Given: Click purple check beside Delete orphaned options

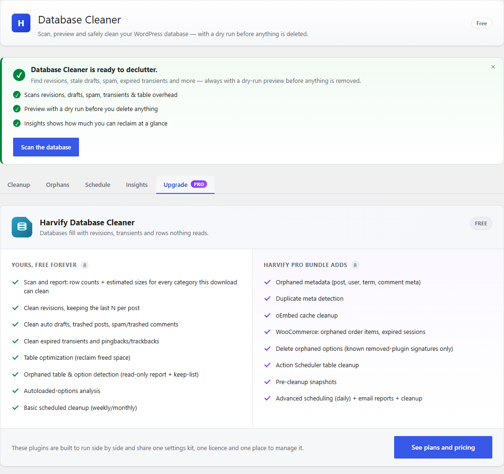Looking at the screenshot, I should [x=267, y=348].
